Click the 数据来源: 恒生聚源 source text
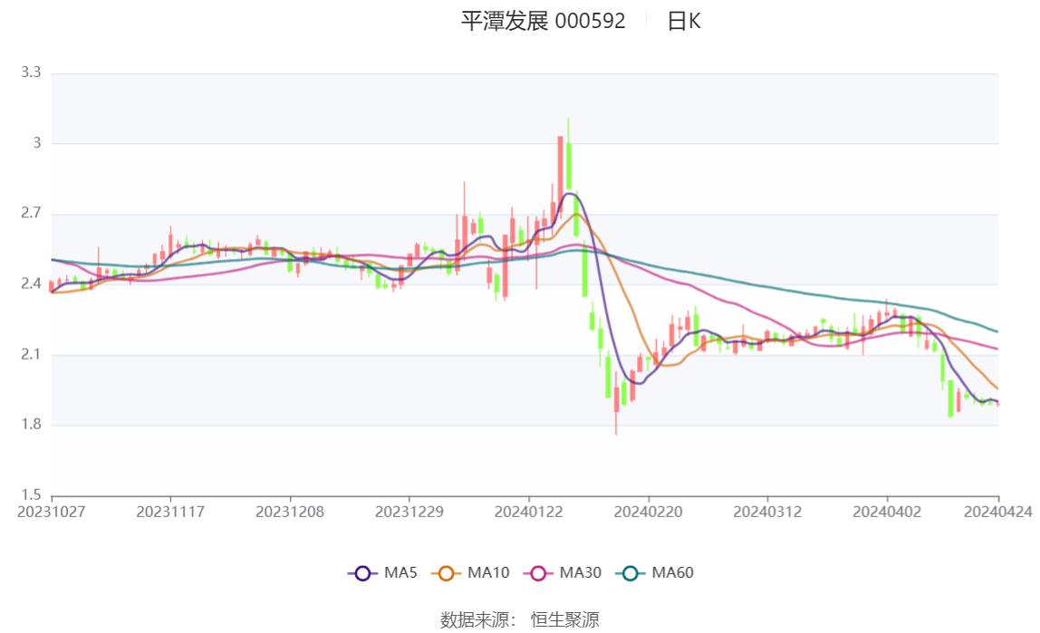The width and height of the screenshot is (1040, 633). (519, 619)
